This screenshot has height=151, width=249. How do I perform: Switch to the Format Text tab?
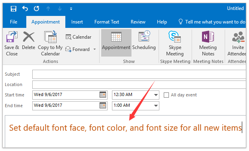[107, 22]
